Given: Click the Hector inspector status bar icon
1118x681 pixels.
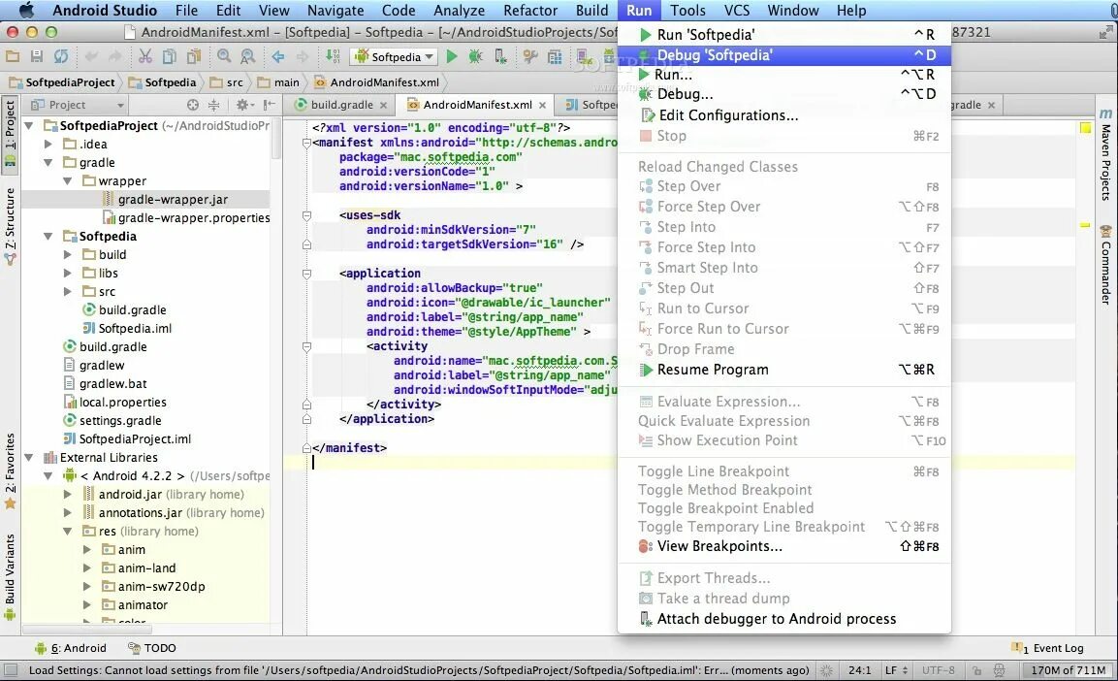Looking at the screenshot, I should tap(1000, 670).
